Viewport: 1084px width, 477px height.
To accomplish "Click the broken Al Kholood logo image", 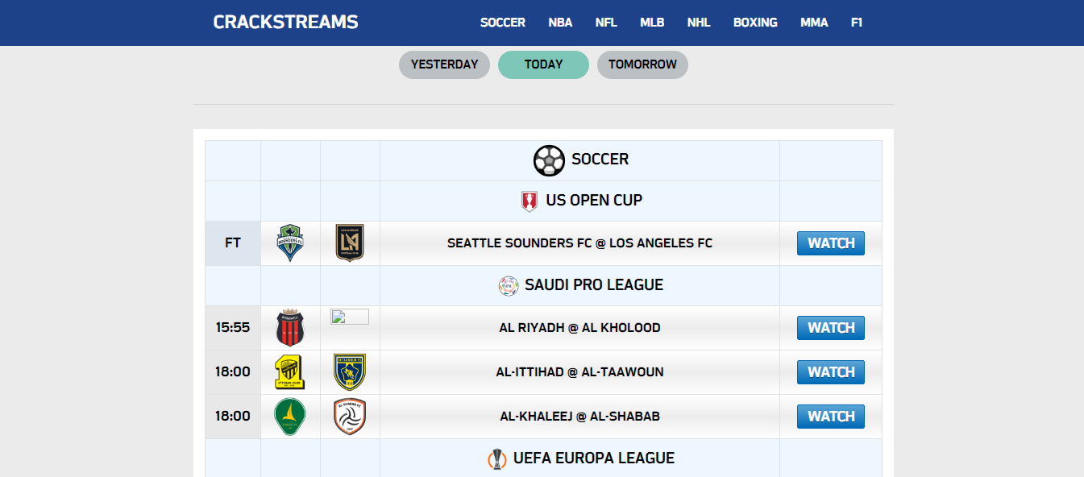I will click(350, 317).
